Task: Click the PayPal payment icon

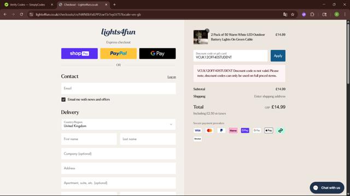Action: tap(221, 131)
